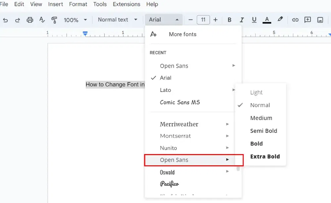This screenshot has width=331, height=203.
Task: Insert a link
Action: click(295, 20)
